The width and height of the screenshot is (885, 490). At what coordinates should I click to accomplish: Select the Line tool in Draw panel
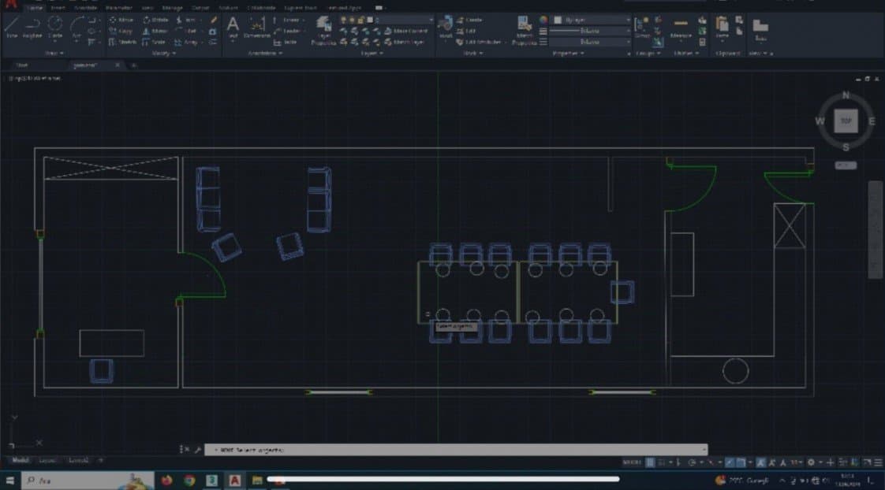pyautogui.click(x=12, y=27)
